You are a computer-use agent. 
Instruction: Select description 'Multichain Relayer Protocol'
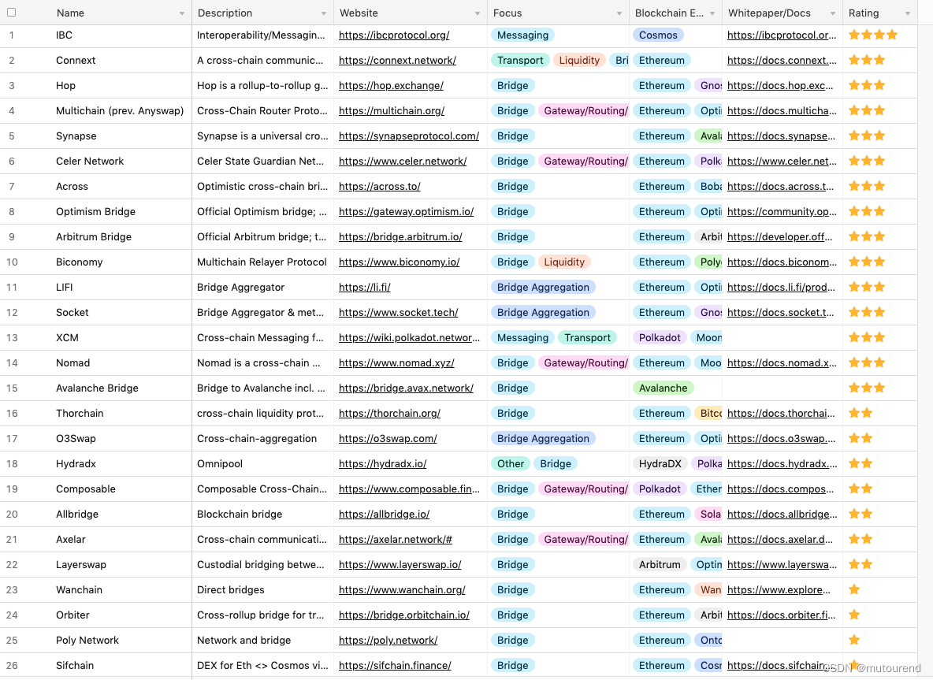click(262, 262)
